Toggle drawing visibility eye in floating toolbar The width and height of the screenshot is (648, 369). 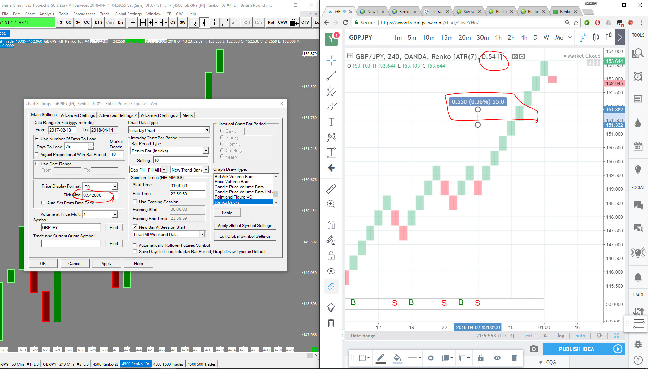click(498, 358)
